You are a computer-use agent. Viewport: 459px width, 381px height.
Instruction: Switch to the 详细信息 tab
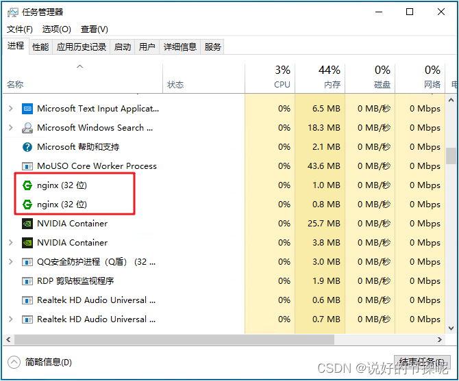(x=179, y=47)
